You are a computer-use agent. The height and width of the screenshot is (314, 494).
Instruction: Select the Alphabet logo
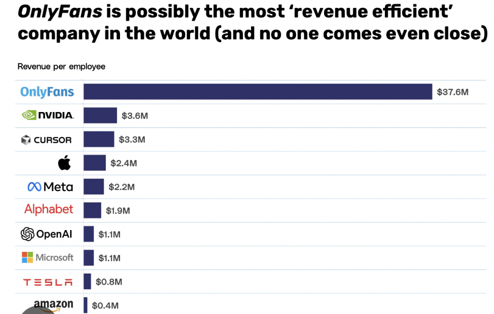pos(48,210)
